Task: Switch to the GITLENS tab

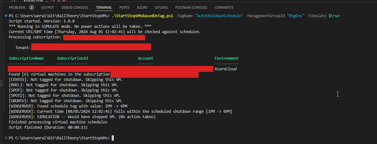Action: click(162, 8)
